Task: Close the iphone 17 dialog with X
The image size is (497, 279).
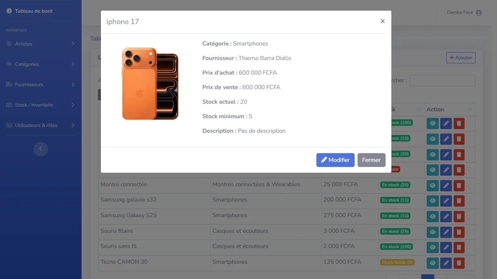Action: tap(382, 21)
